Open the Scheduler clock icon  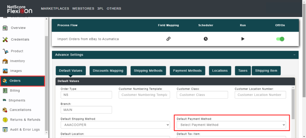point(206,39)
